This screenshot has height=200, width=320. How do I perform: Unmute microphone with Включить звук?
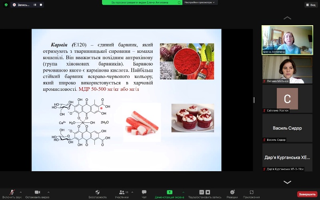click(12, 194)
